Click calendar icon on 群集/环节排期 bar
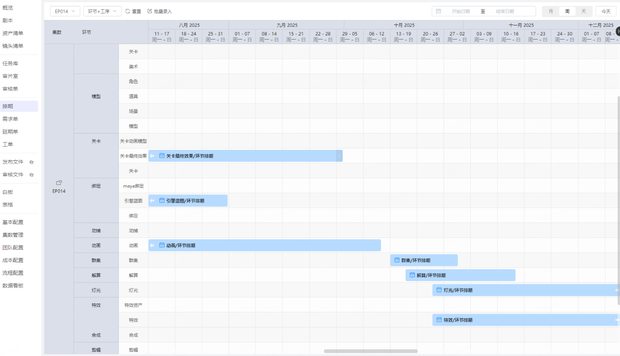The image size is (620, 356). [x=397, y=260]
